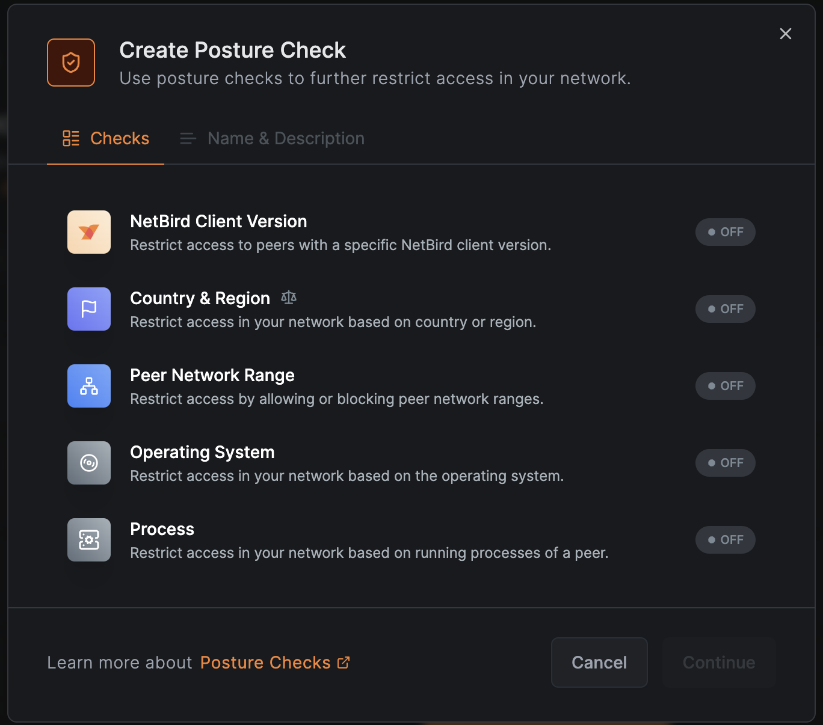Toggle on the Country & Region check

click(x=725, y=309)
